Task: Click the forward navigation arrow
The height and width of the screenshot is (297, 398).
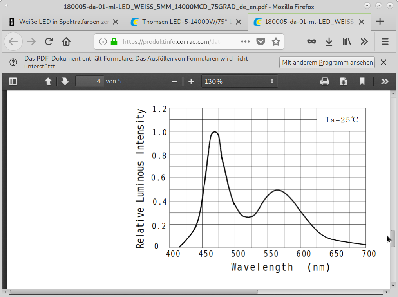Action: tap(31, 41)
